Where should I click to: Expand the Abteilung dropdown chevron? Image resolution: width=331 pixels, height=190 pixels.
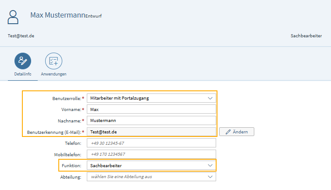pos(210,177)
